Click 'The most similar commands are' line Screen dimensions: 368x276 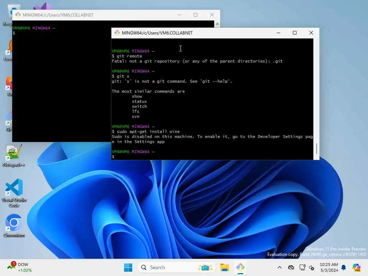coord(148,91)
